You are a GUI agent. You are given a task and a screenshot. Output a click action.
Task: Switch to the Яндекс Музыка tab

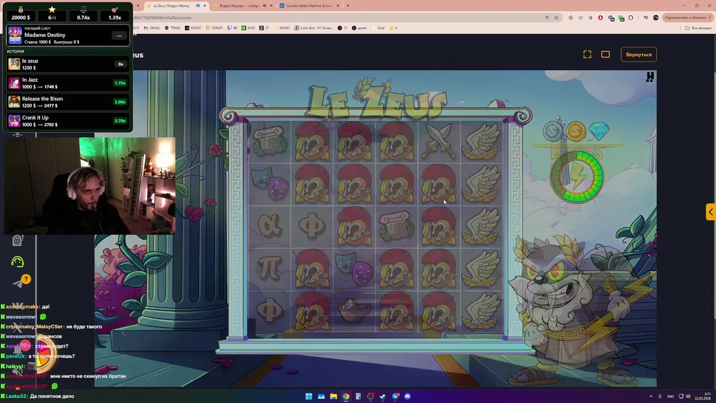(x=241, y=6)
